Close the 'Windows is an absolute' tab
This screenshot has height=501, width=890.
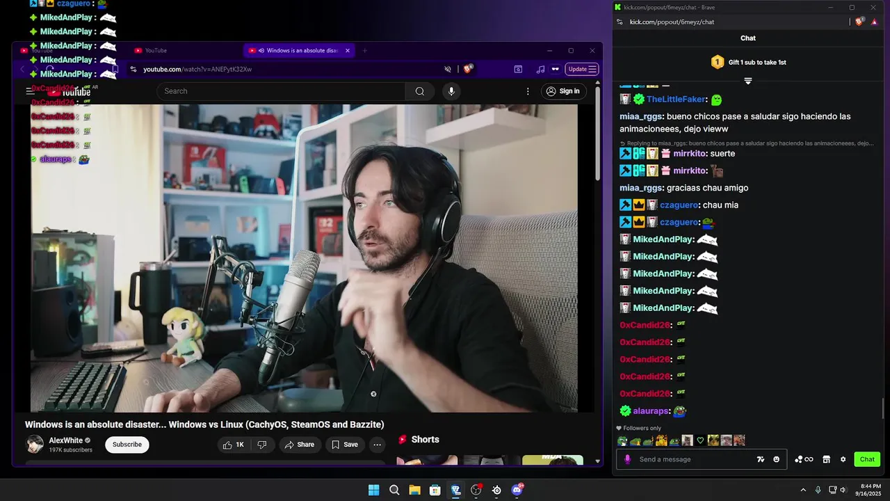348,50
